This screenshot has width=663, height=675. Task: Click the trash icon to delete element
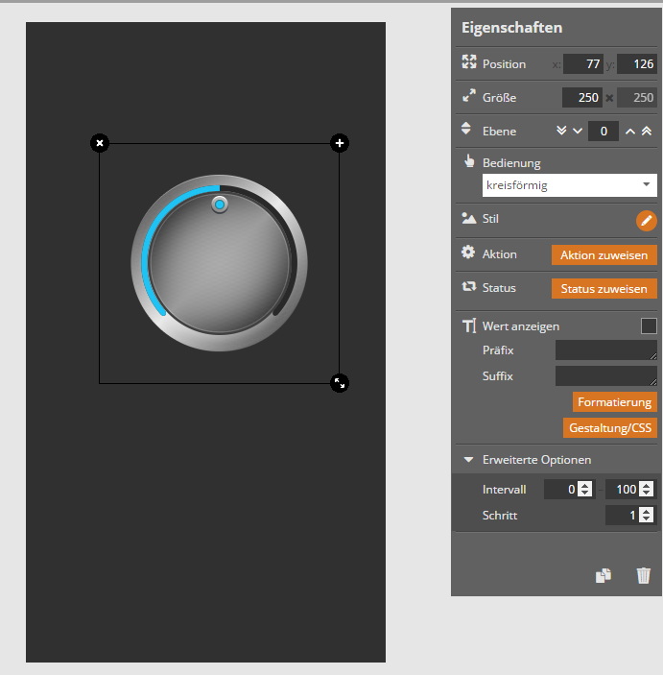pyautogui.click(x=644, y=575)
